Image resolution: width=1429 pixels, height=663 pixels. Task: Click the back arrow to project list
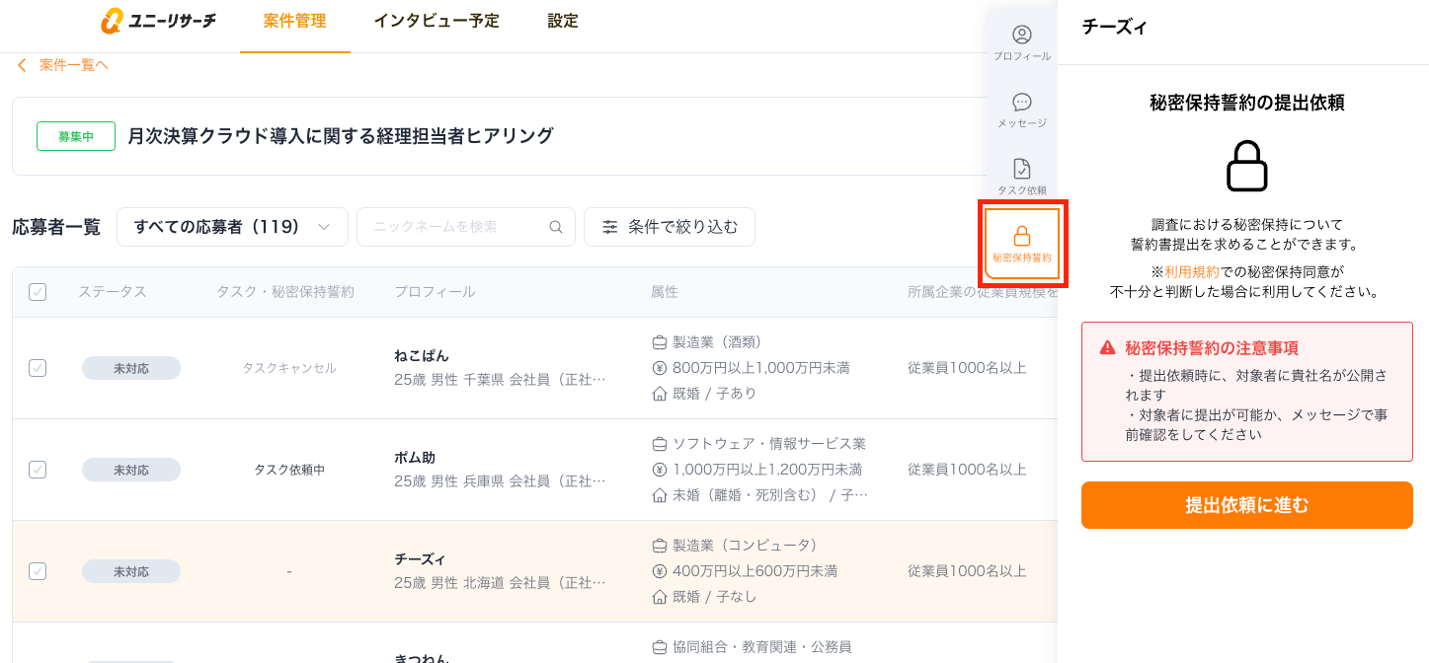pos(22,65)
